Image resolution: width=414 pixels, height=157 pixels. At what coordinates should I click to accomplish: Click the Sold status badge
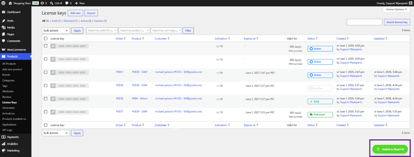tap(320, 101)
